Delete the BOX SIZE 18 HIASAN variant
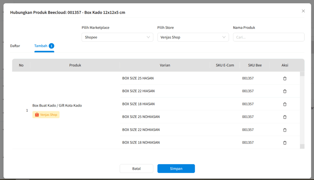Image resolution: width=314 pixels, height=180 pixels. point(285,104)
